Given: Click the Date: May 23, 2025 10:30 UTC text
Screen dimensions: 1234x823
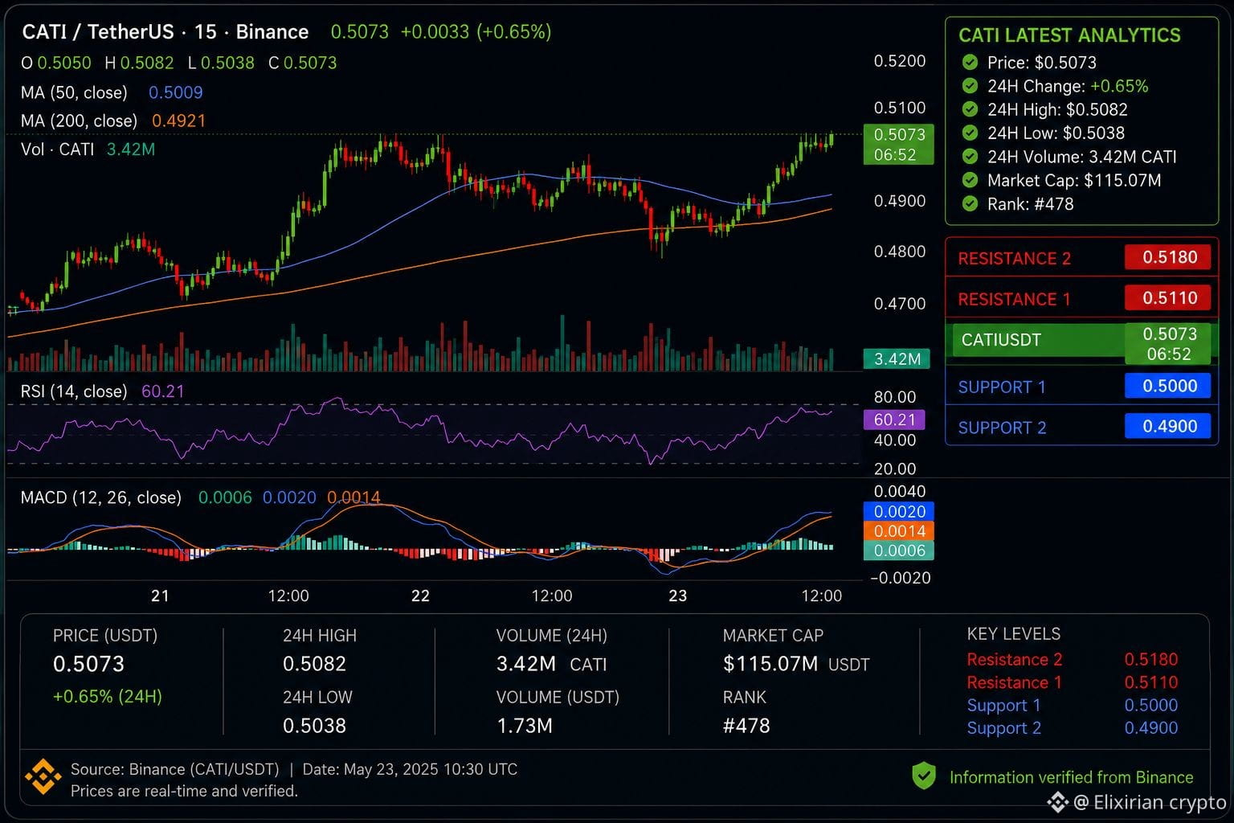Looking at the screenshot, I should tap(410, 769).
